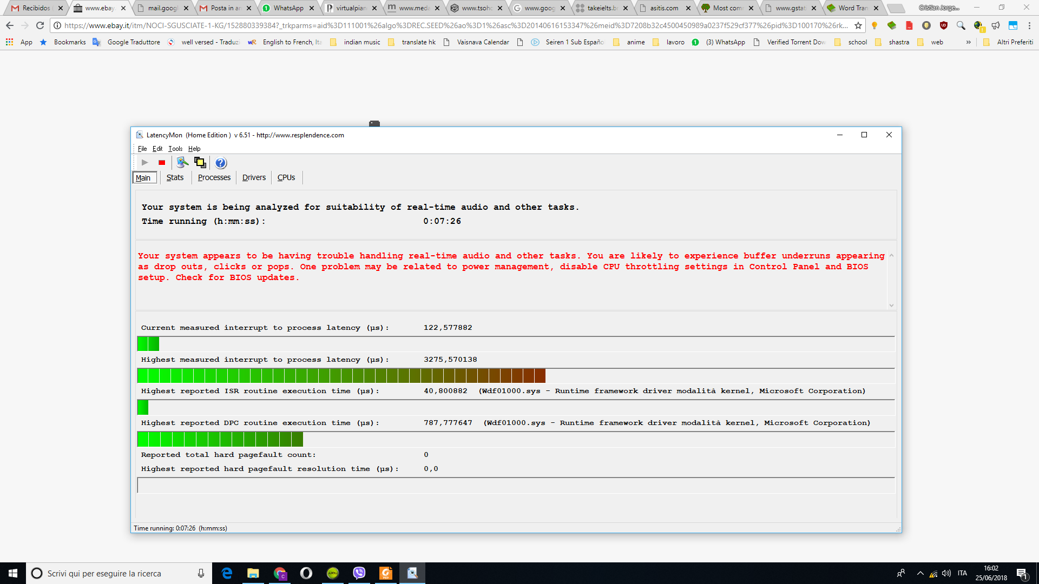Open LatencyMon help question mark icon
The image size is (1039, 584).
tap(221, 162)
